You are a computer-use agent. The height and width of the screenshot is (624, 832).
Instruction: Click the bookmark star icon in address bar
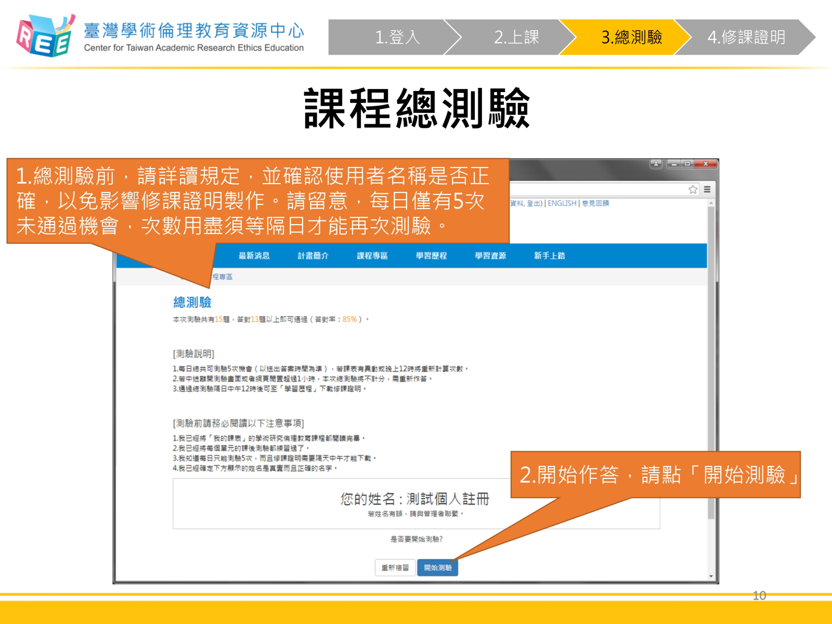tap(693, 190)
